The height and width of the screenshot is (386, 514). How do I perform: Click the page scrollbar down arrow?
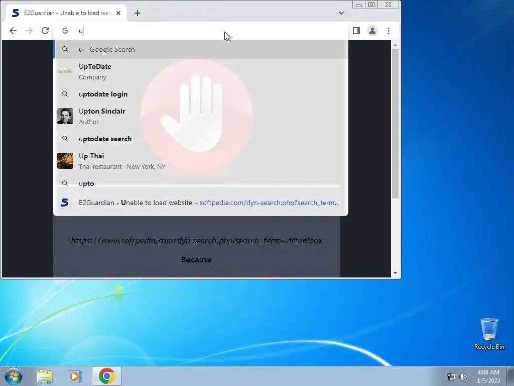point(395,273)
